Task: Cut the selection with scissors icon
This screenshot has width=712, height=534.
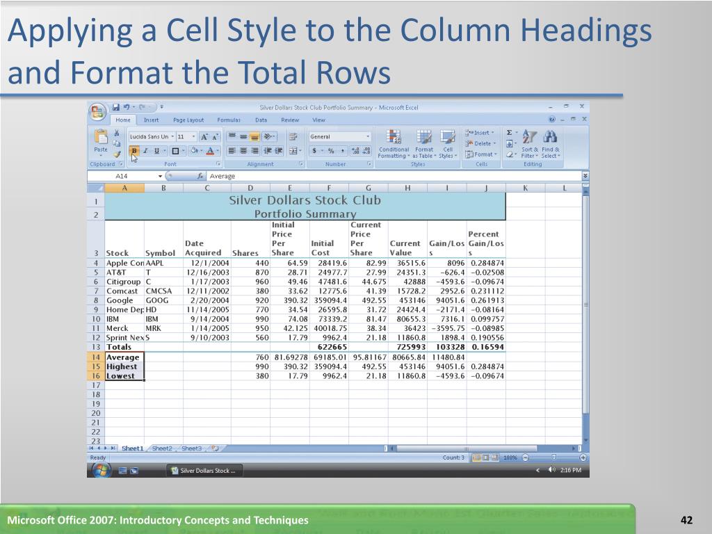Action: click(117, 133)
